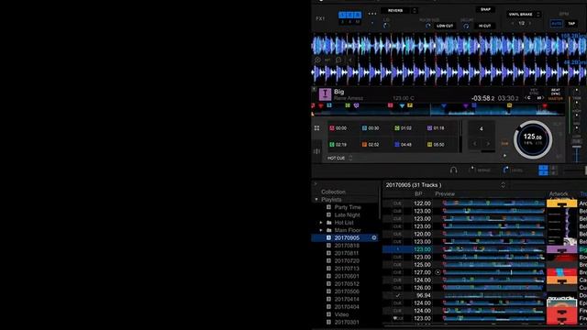
Task: Double the loop size with right arrow
Action: coord(488,144)
